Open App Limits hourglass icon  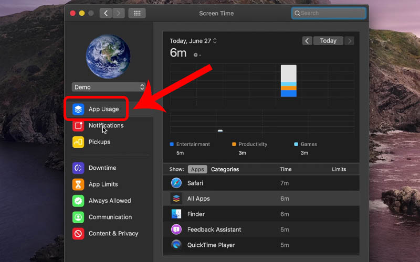click(x=78, y=184)
